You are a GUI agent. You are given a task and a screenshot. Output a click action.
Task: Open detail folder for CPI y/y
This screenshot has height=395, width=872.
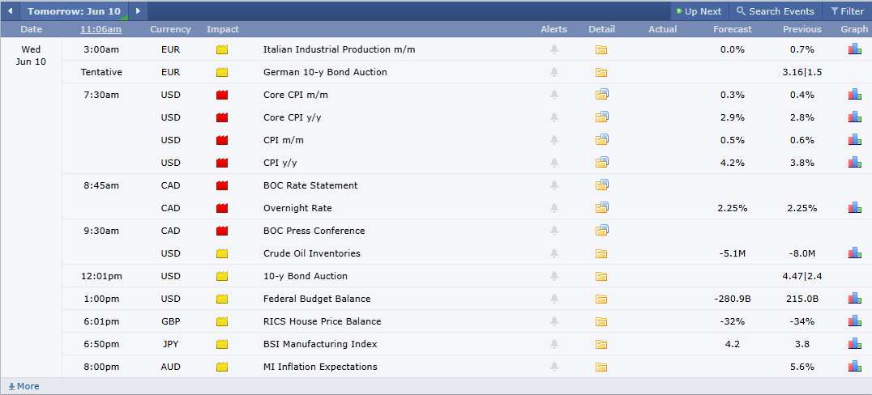pos(601,162)
